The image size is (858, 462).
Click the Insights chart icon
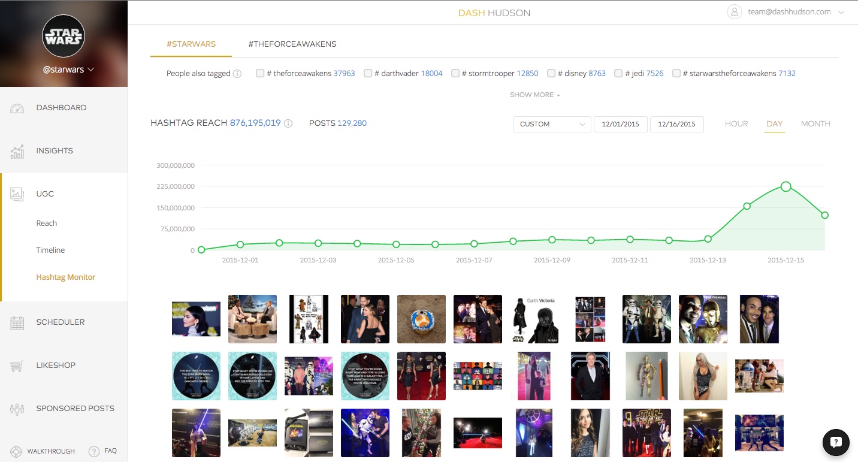click(17, 152)
